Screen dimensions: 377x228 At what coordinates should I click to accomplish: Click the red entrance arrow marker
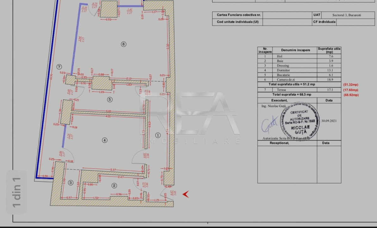pos(186,194)
